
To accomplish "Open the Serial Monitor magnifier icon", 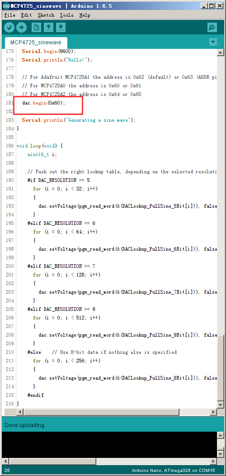I will (x=212, y=28).
